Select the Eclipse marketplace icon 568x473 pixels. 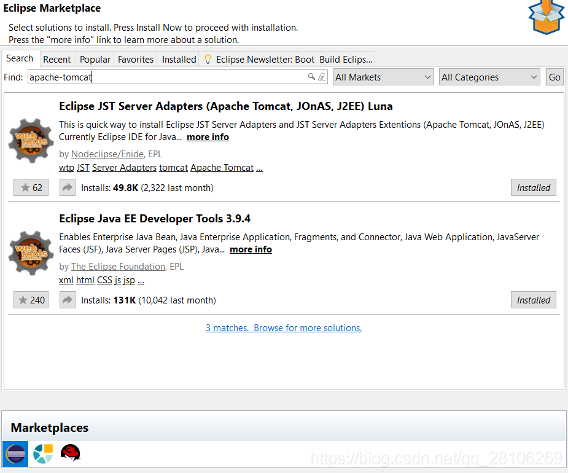click(x=15, y=454)
